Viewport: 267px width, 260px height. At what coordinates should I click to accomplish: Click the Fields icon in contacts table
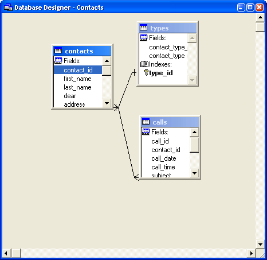pyautogui.click(x=58, y=61)
